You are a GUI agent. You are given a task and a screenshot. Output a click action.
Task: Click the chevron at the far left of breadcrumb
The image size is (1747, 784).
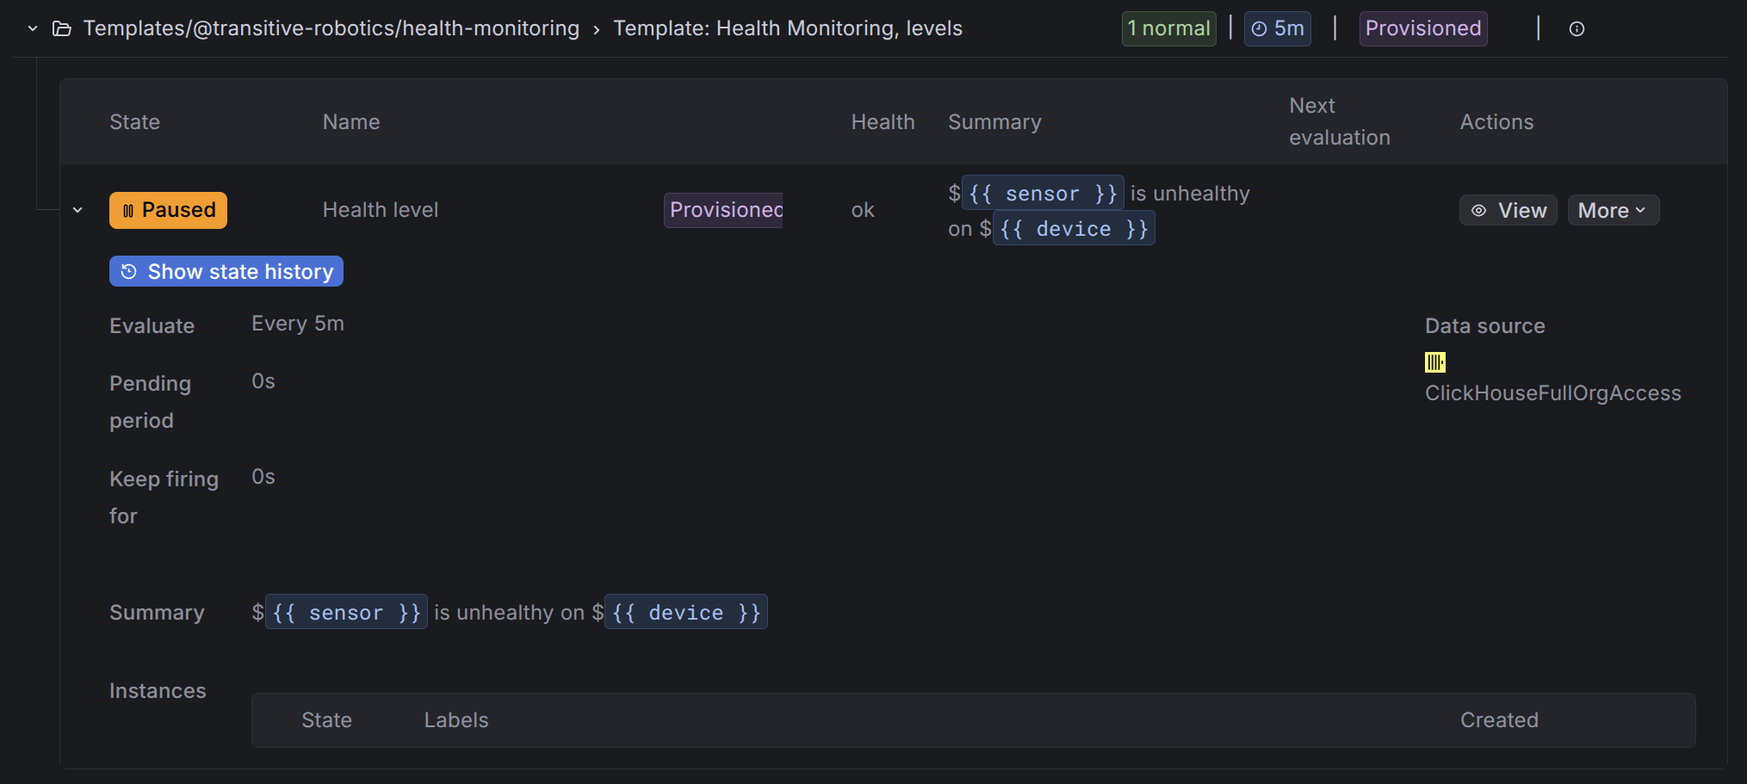pyautogui.click(x=32, y=28)
